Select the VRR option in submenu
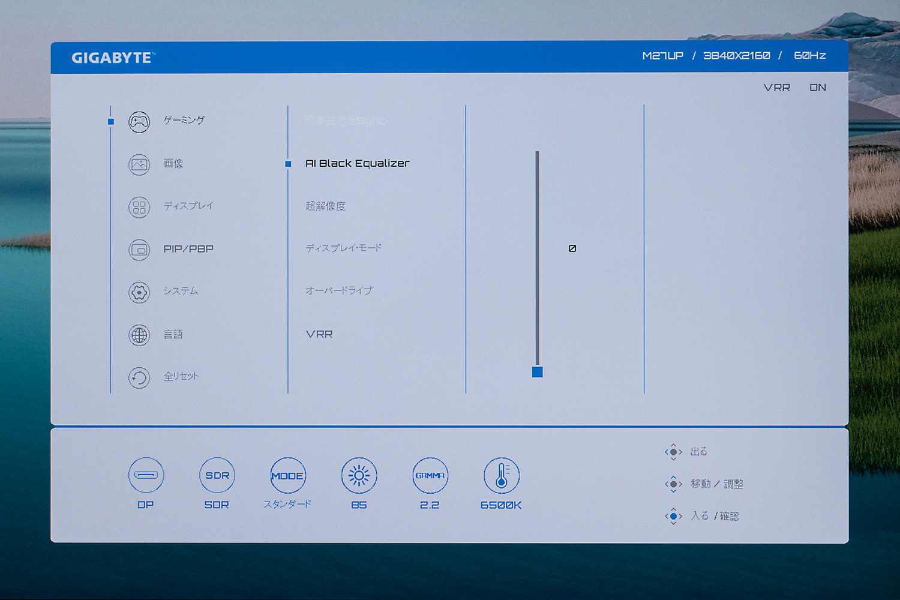The height and width of the screenshot is (600, 900). click(319, 334)
